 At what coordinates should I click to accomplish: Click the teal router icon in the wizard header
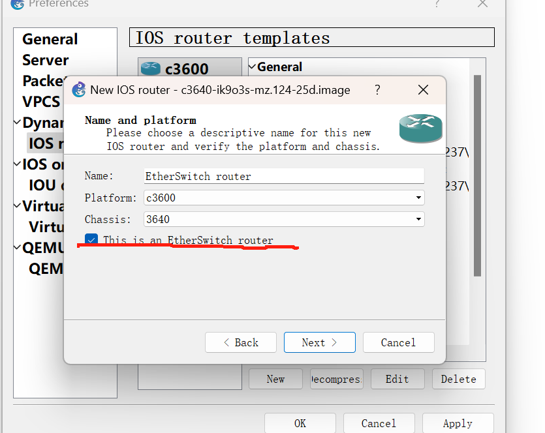[x=420, y=128]
